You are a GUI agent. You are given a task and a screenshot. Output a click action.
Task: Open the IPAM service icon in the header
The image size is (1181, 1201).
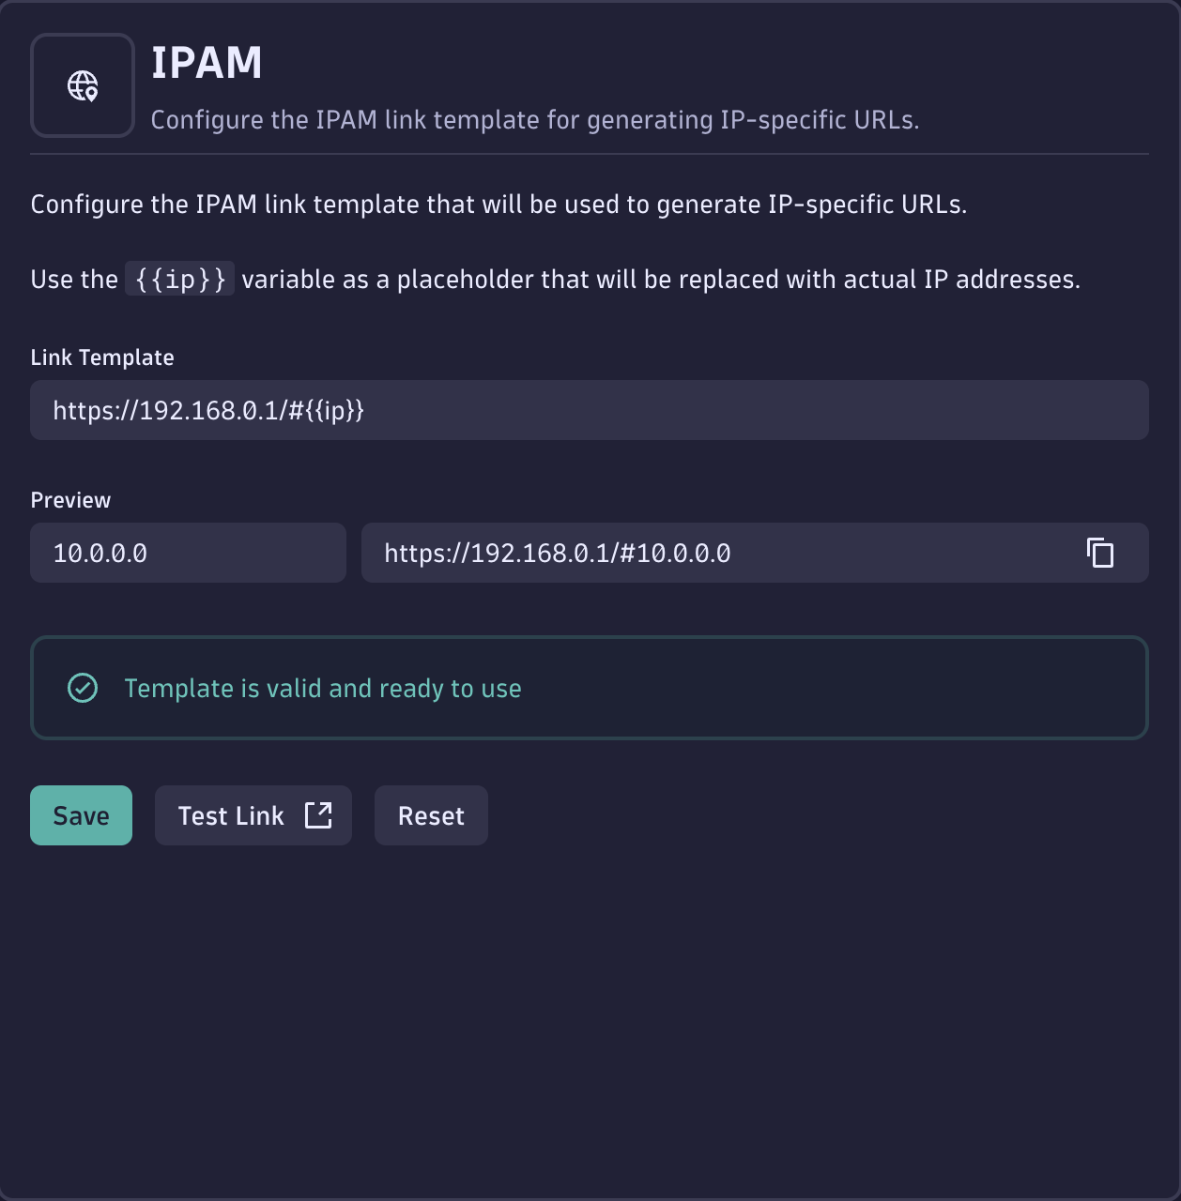(82, 84)
